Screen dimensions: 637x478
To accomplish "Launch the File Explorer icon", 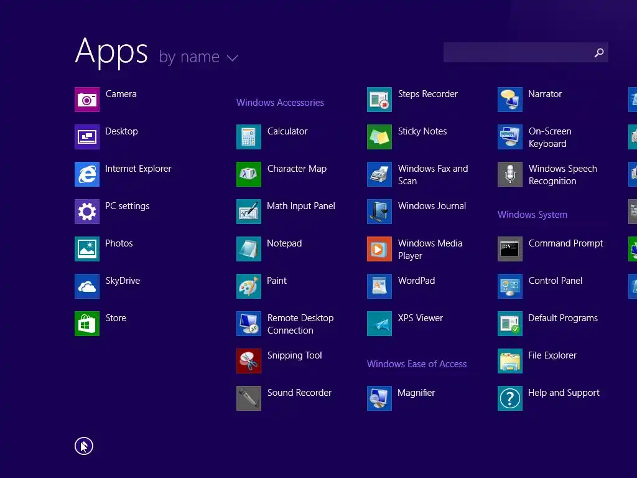I will [510, 362].
